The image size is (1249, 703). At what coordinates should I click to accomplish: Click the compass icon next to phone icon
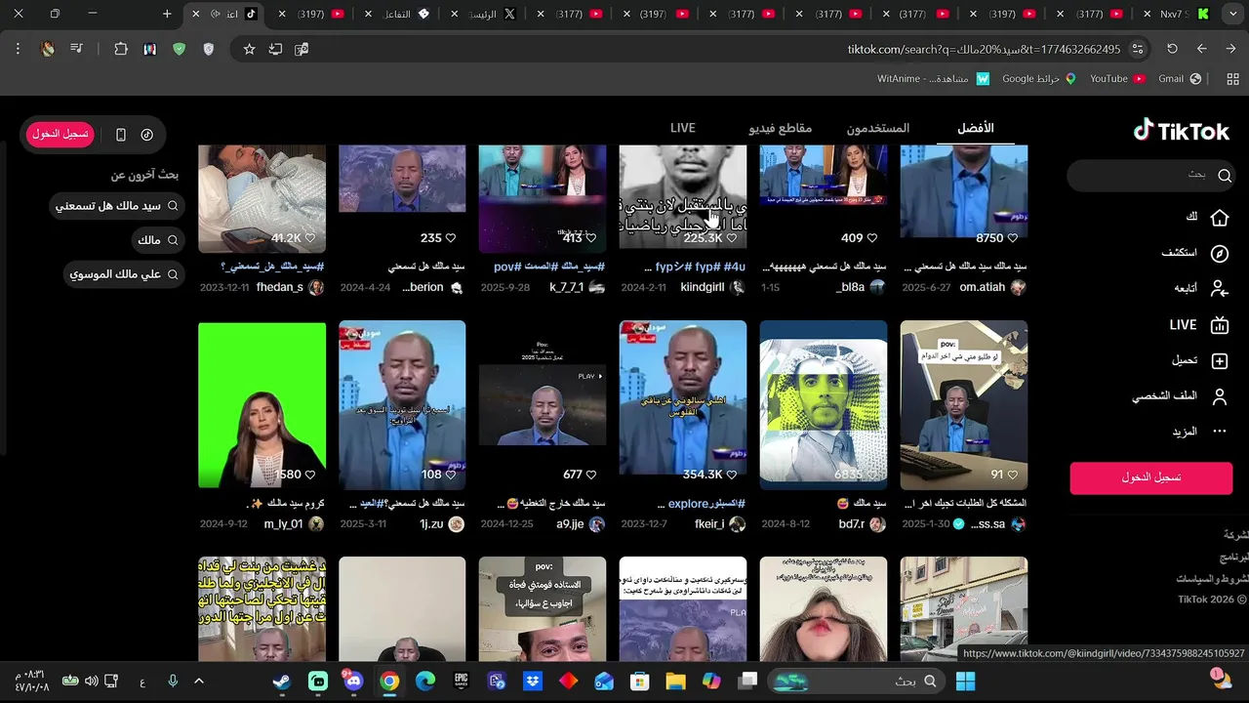pyautogui.click(x=147, y=135)
